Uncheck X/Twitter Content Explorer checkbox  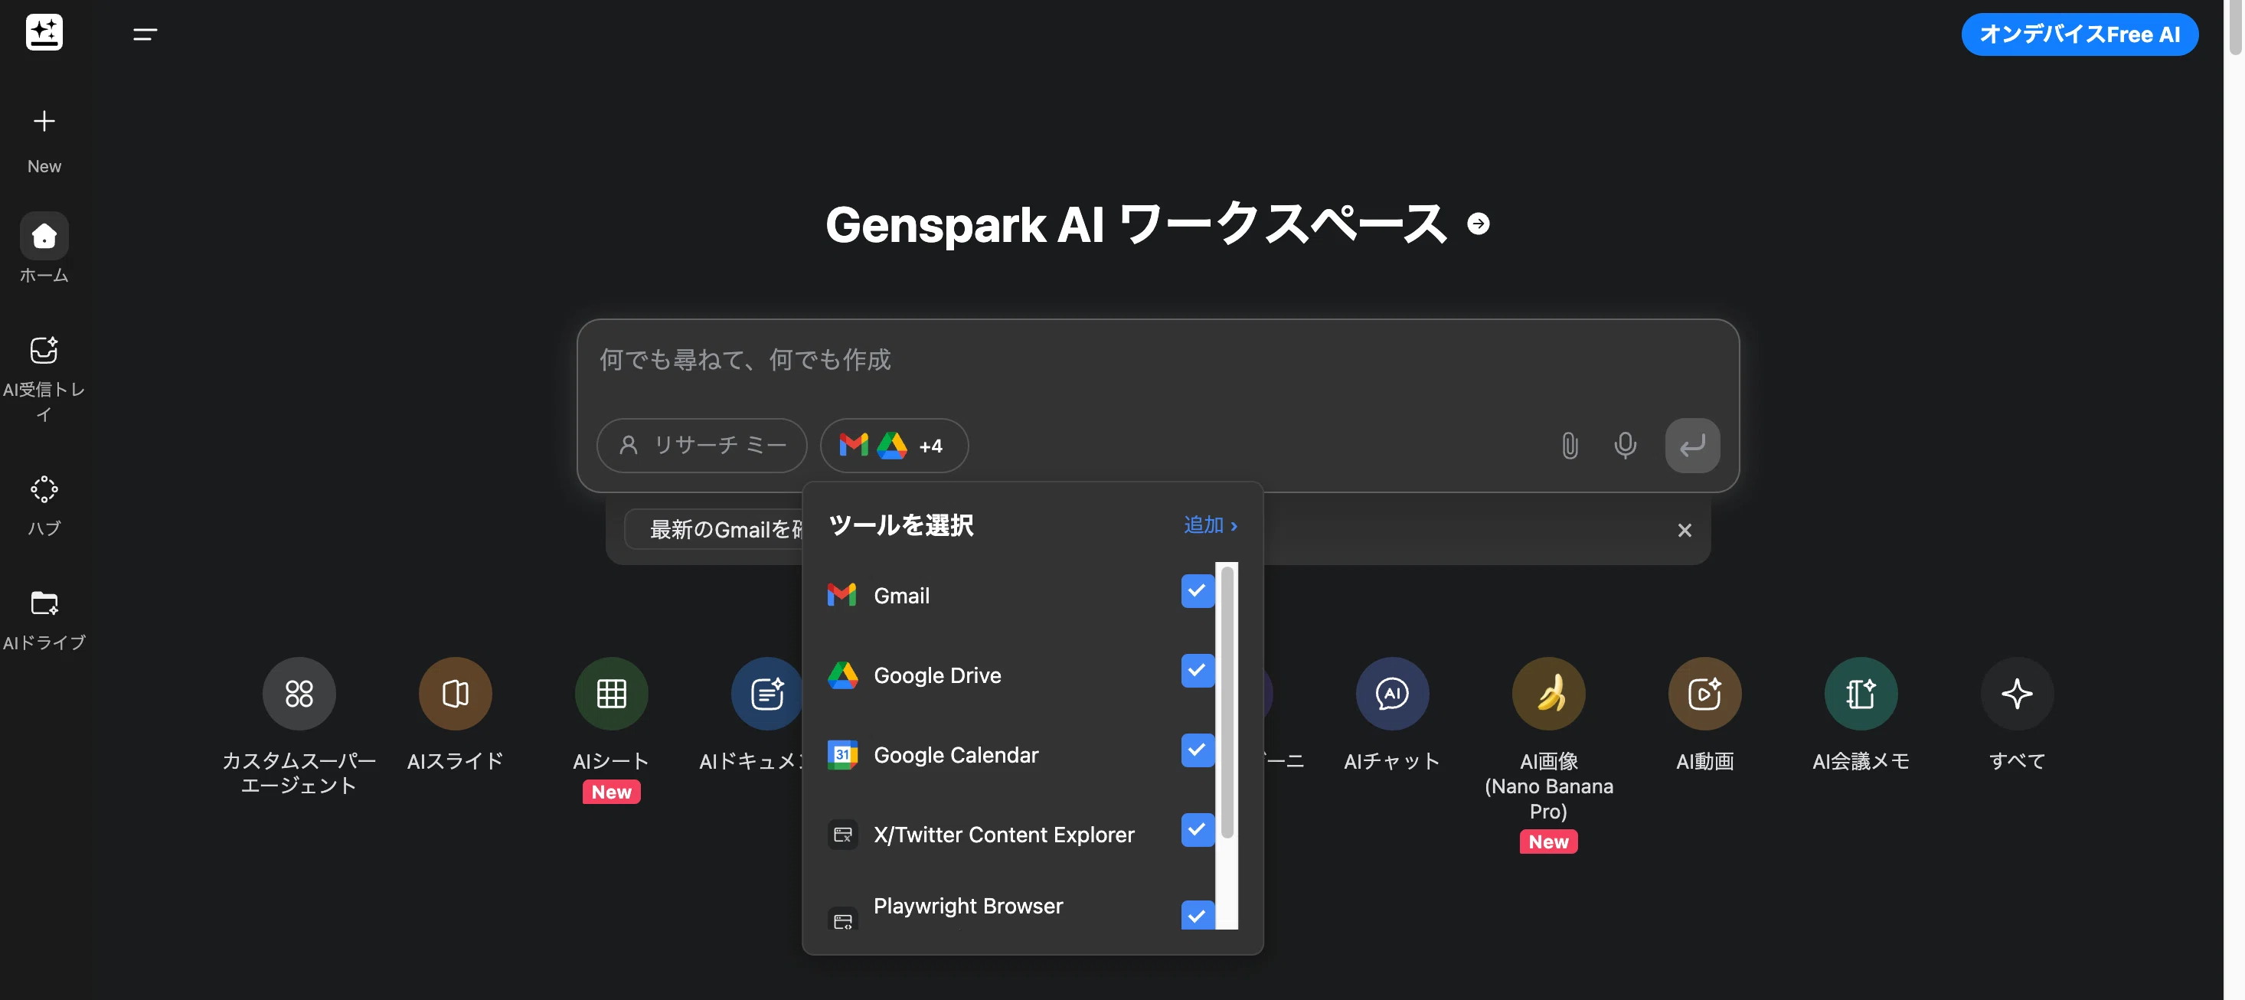(x=1198, y=829)
